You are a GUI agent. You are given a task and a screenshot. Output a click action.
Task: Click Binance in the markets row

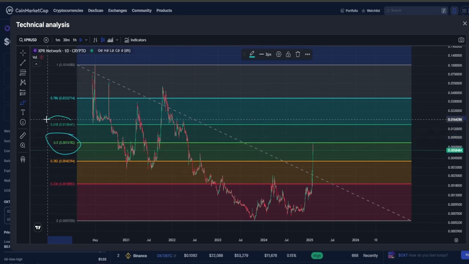[140, 256]
